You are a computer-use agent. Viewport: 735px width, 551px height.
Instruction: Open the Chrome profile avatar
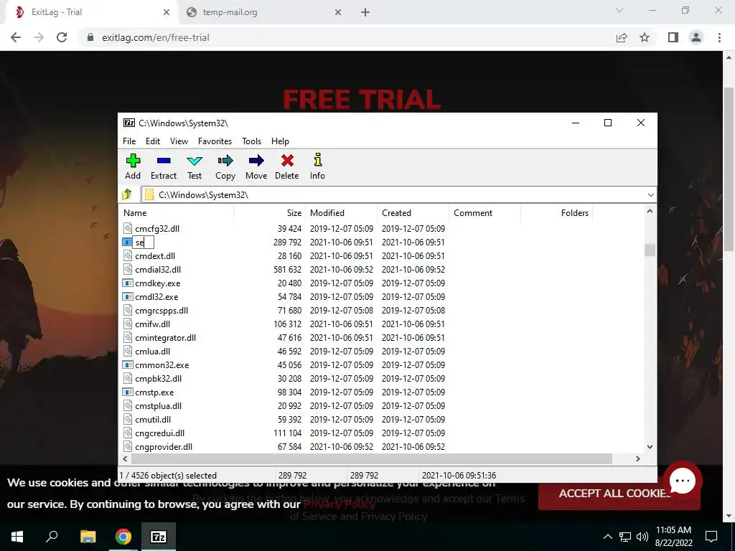point(696,37)
